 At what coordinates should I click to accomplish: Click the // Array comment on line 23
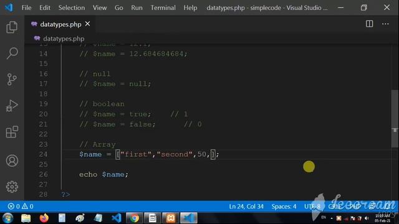click(97, 144)
